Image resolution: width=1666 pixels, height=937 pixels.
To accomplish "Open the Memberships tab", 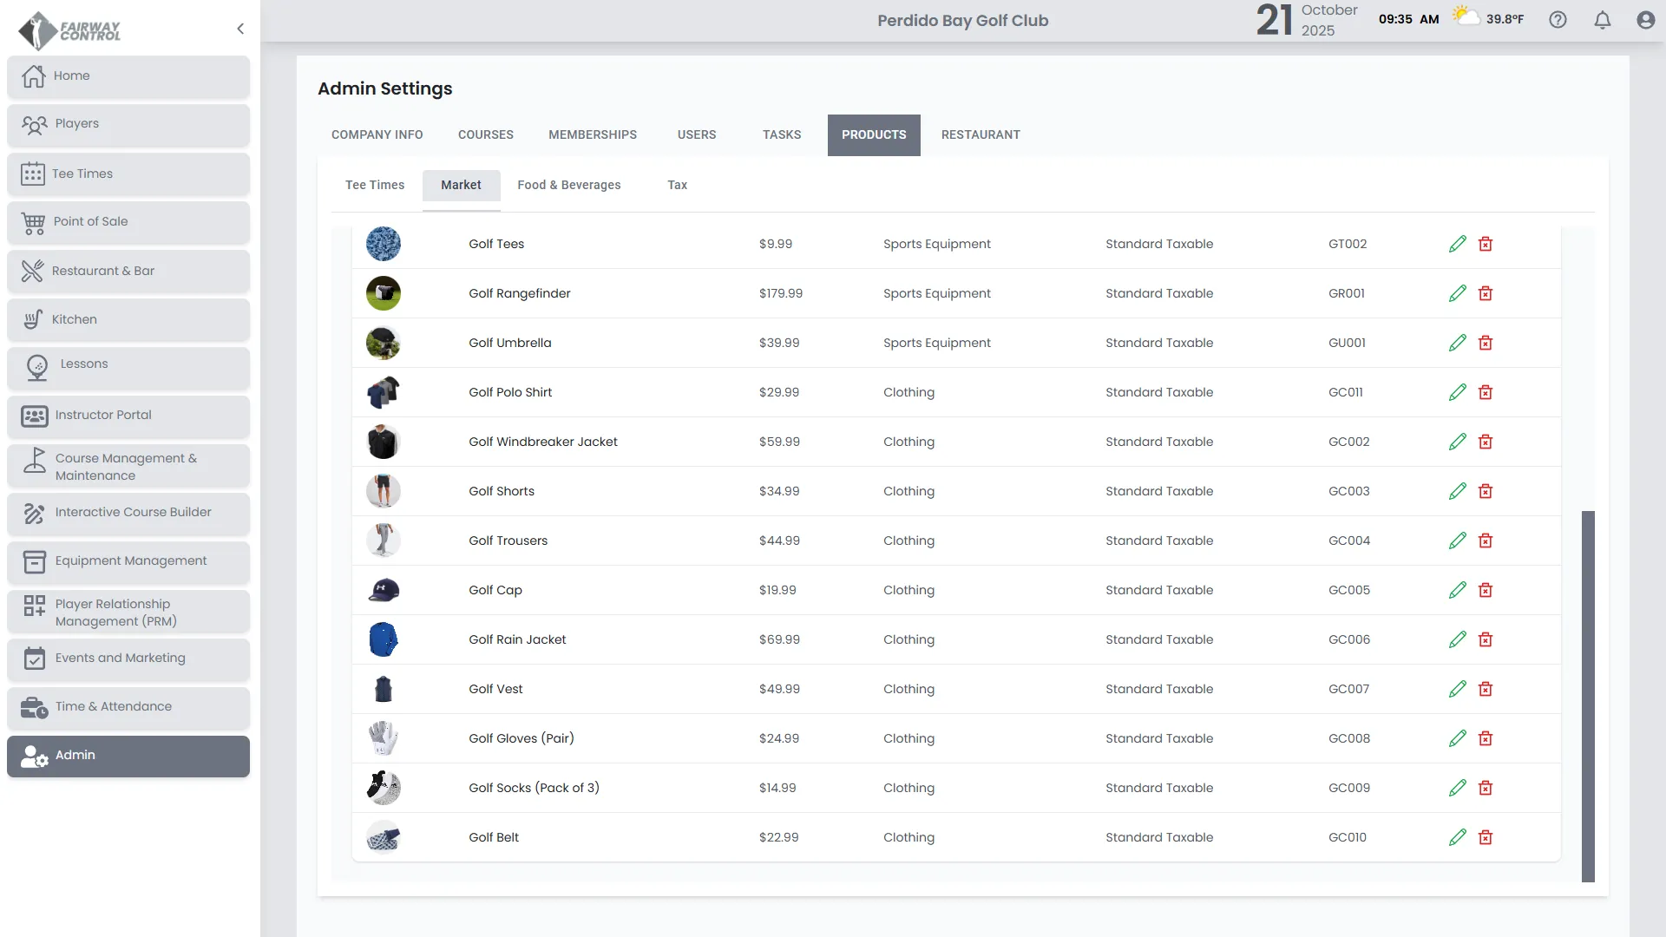I will [592, 134].
